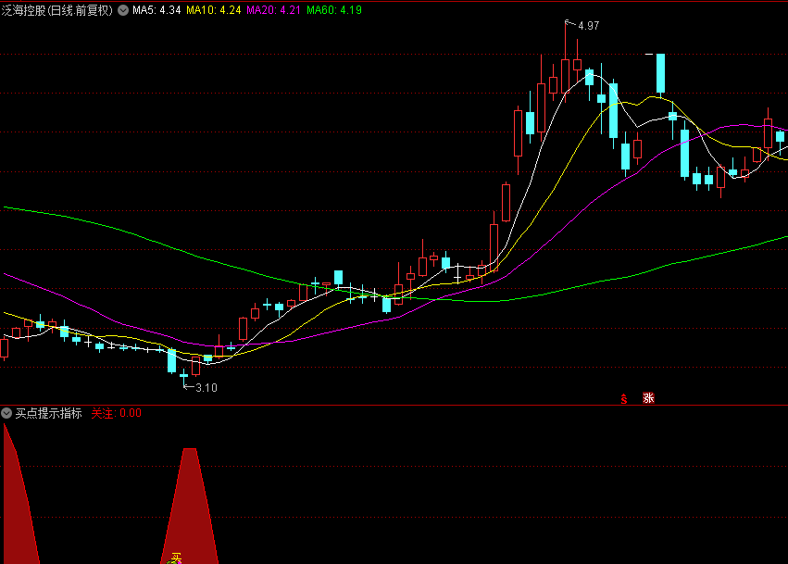Click the 涨 marker icon
This screenshot has height=564, width=788.
[648, 398]
